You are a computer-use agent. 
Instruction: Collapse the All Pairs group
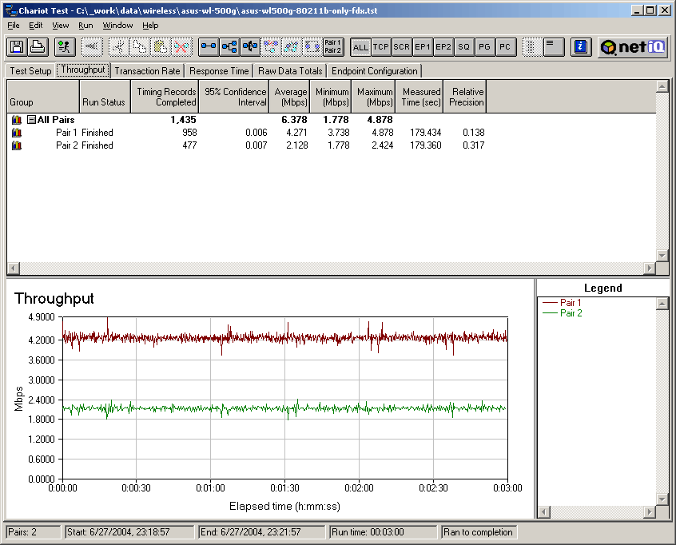coord(31,120)
